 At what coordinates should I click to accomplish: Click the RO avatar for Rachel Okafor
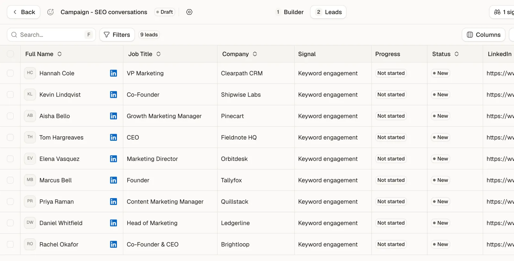[x=30, y=244]
